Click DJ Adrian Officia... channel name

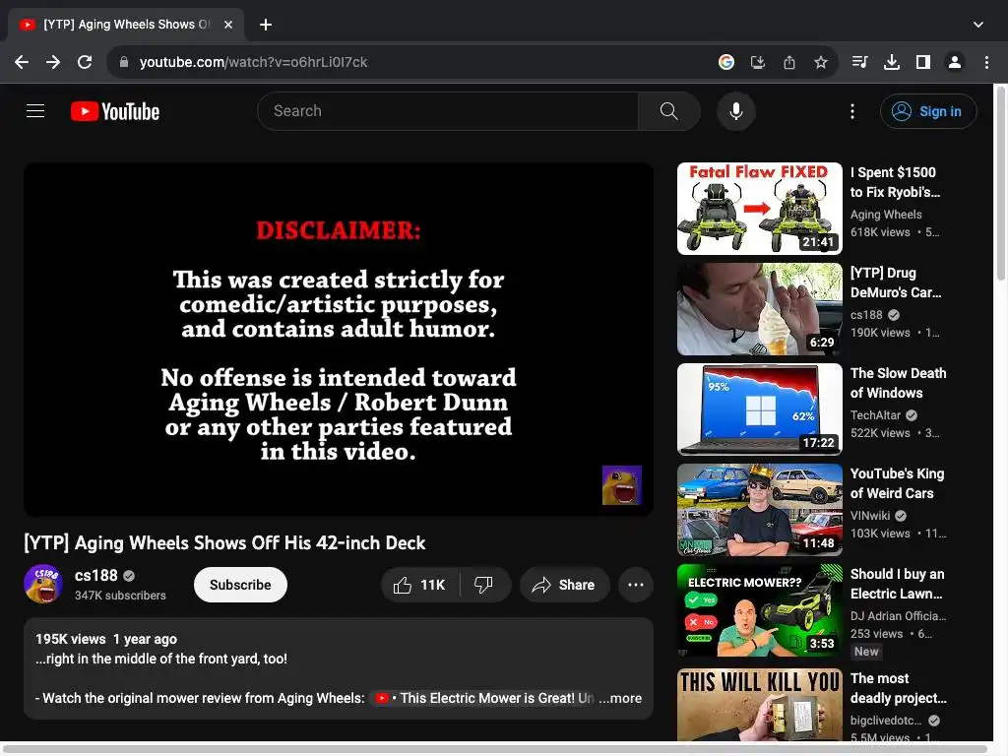[898, 616]
